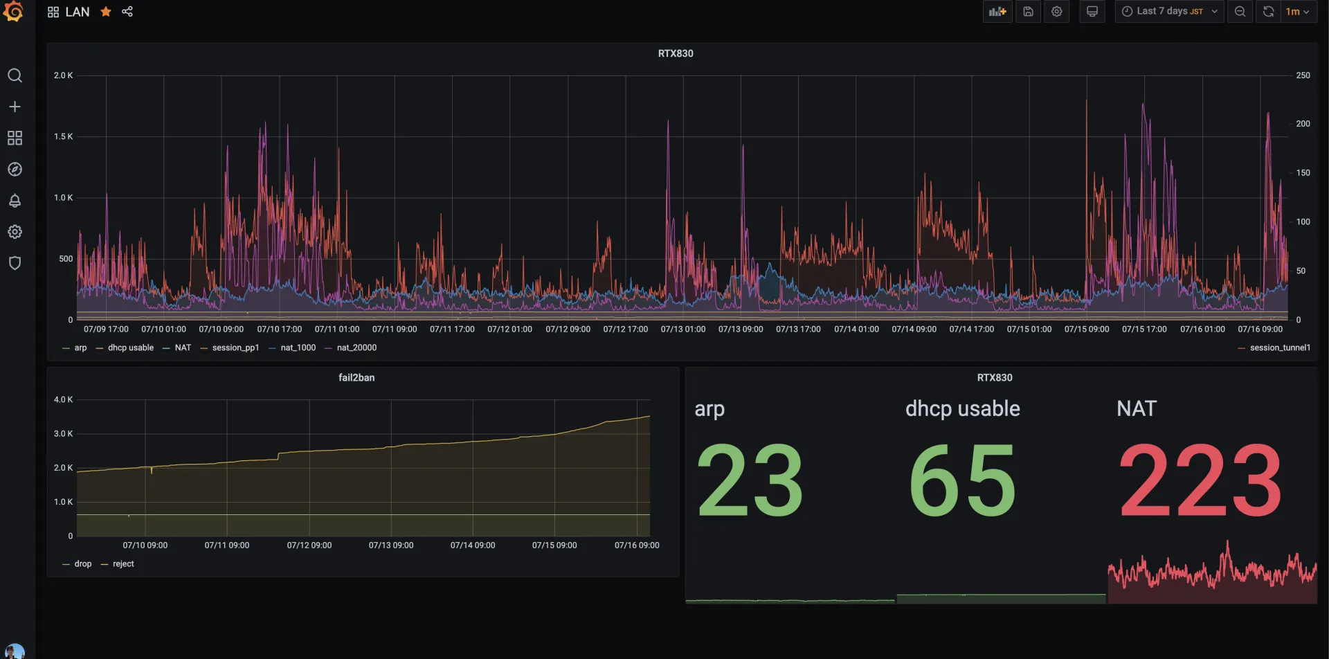Click the Create (+) icon in sidebar
This screenshot has width=1329, height=659.
[15, 107]
